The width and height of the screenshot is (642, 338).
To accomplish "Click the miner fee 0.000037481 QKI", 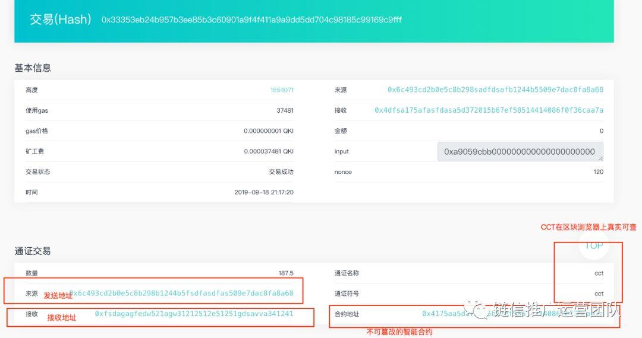I will [x=269, y=151].
